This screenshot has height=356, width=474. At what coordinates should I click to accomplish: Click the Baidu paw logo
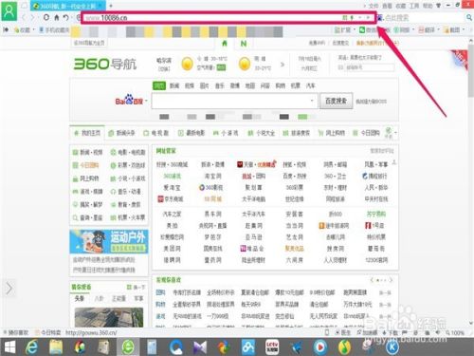click(129, 100)
